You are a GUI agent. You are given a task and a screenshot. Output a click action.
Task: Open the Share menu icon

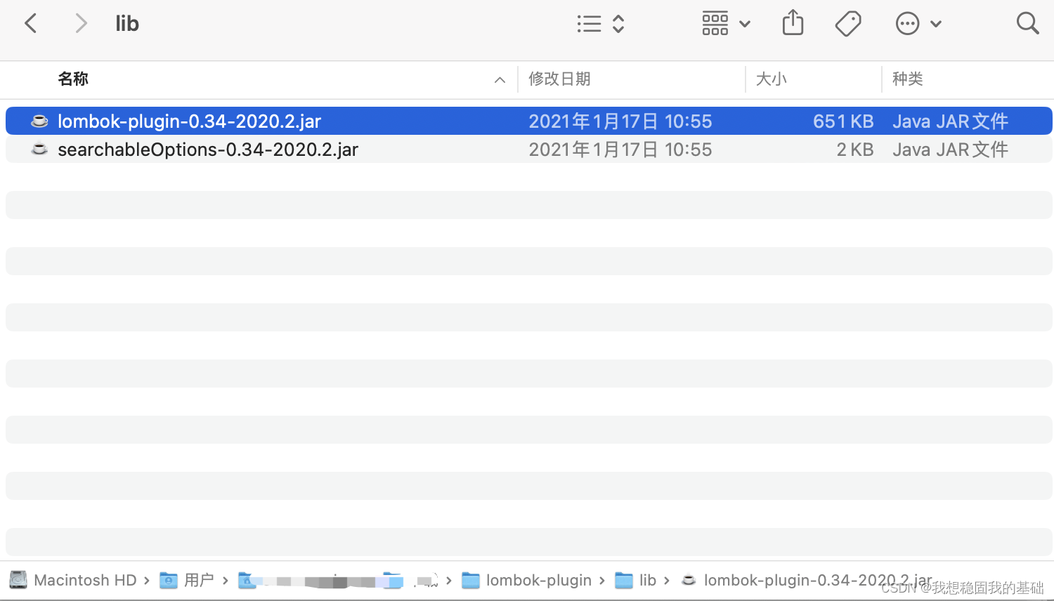pos(793,22)
